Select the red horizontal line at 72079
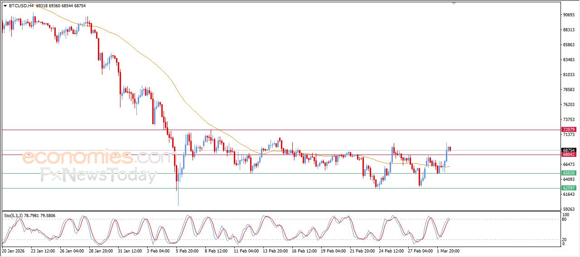This screenshot has height=257, width=580. click(x=272, y=130)
